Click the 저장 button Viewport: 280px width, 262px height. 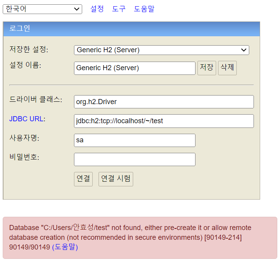pos(207,68)
